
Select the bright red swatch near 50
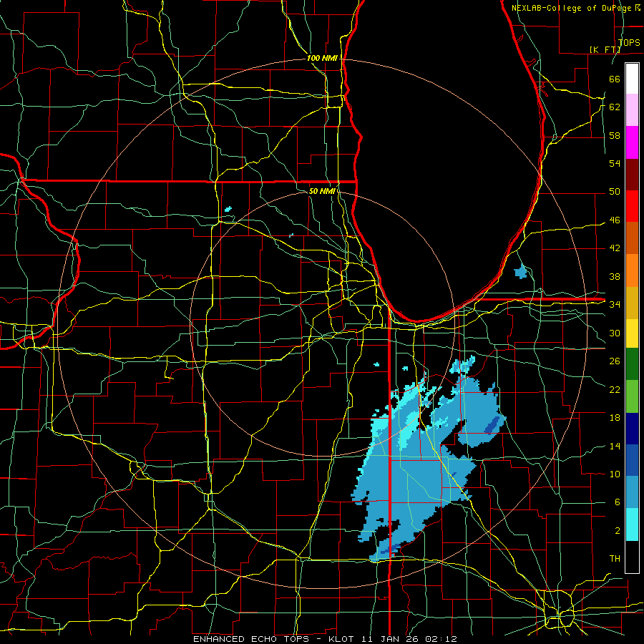click(632, 206)
